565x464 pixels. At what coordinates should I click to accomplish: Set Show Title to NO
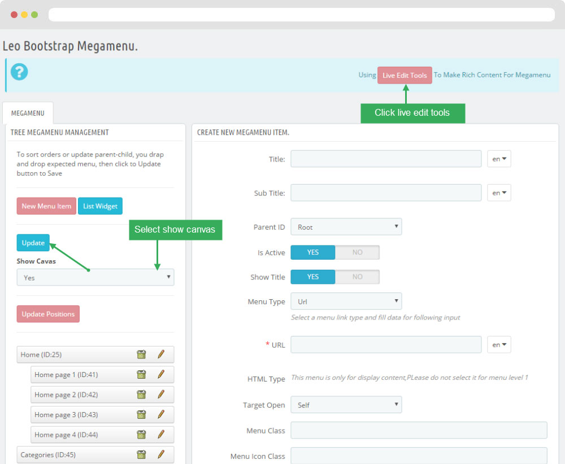click(357, 277)
